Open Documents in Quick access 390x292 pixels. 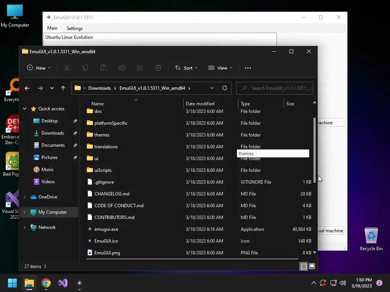point(53,145)
